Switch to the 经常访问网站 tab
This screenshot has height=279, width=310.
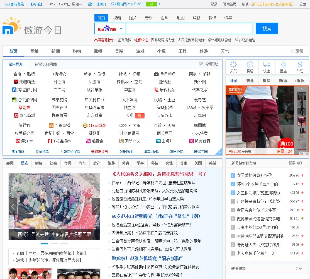click(x=45, y=64)
